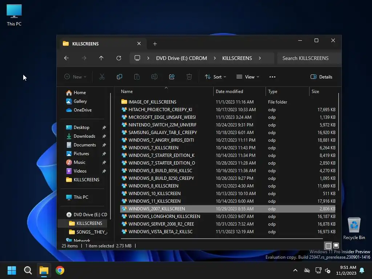Click the Share icon in toolbar
The width and height of the screenshot is (372, 279).
pyautogui.click(x=172, y=77)
